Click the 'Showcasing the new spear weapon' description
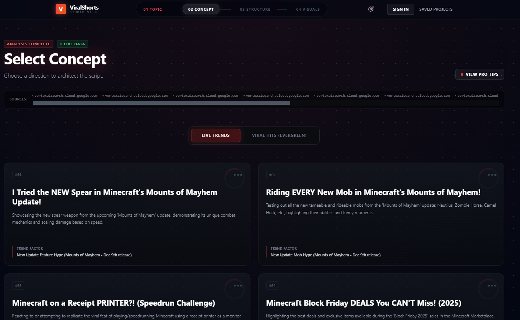Screen dimensions: 520x320 pyautogui.click(x=124, y=218)
